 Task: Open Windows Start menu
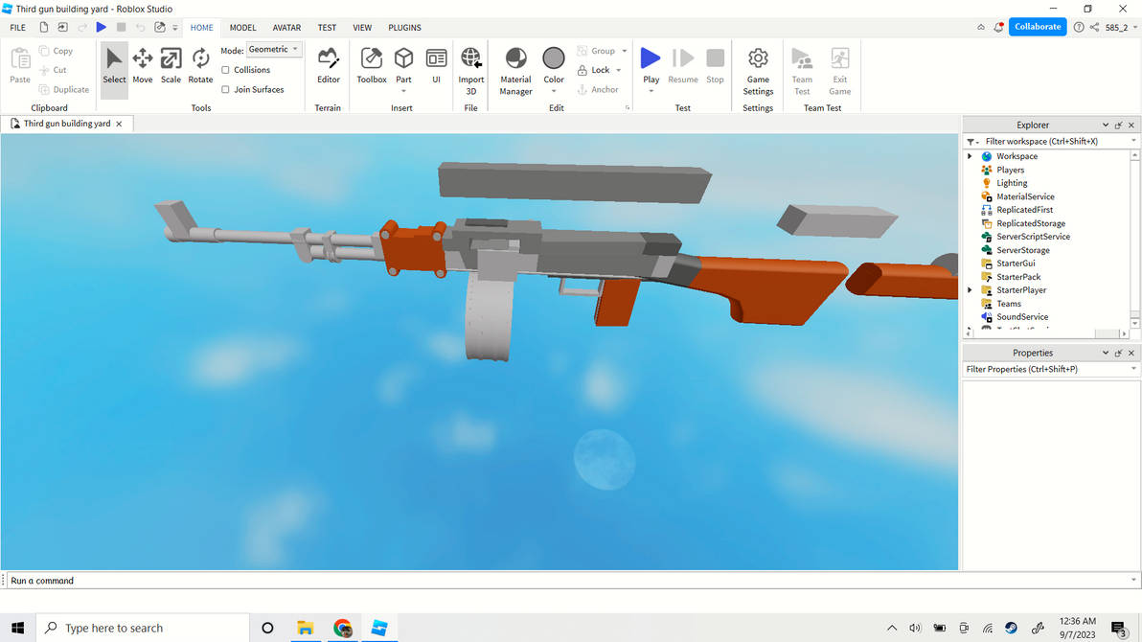tap(17, 628)
